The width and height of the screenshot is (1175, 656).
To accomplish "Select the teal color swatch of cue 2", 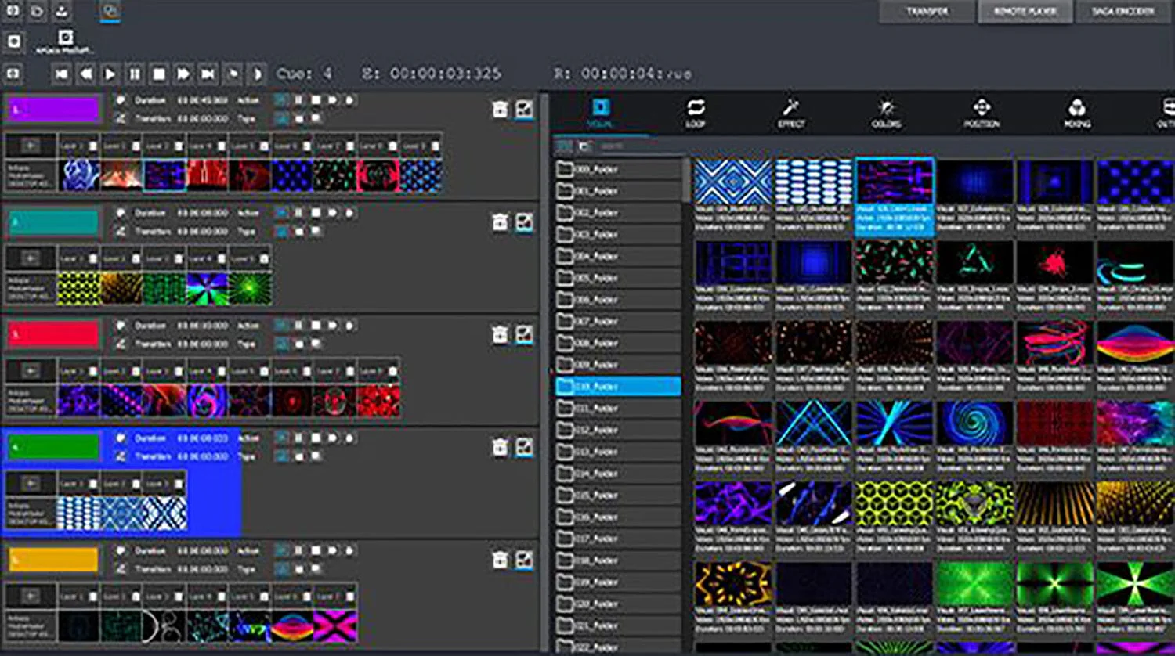I will 53,222.
